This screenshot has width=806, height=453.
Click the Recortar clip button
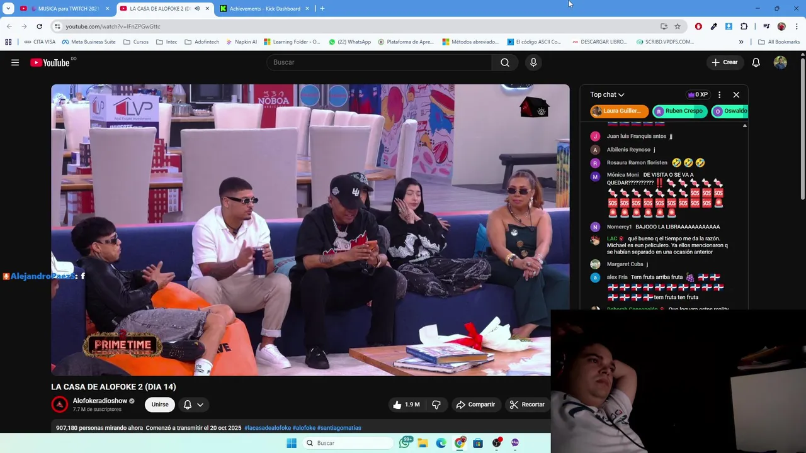(527, 405)
